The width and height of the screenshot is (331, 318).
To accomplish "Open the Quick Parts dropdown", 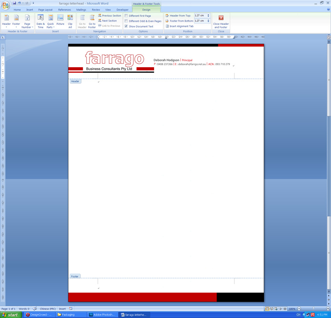I will tap(50, 21).
